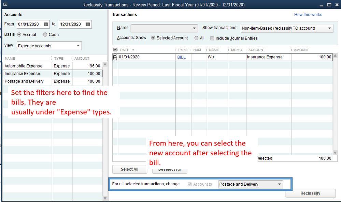Open the Postage and Delivery account dropdown
Image resolution: width=341 pixels, height=202 pixels.
280,184
